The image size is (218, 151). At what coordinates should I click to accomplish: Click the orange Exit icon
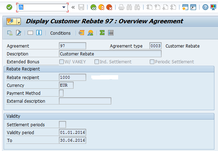pos(101,7)
